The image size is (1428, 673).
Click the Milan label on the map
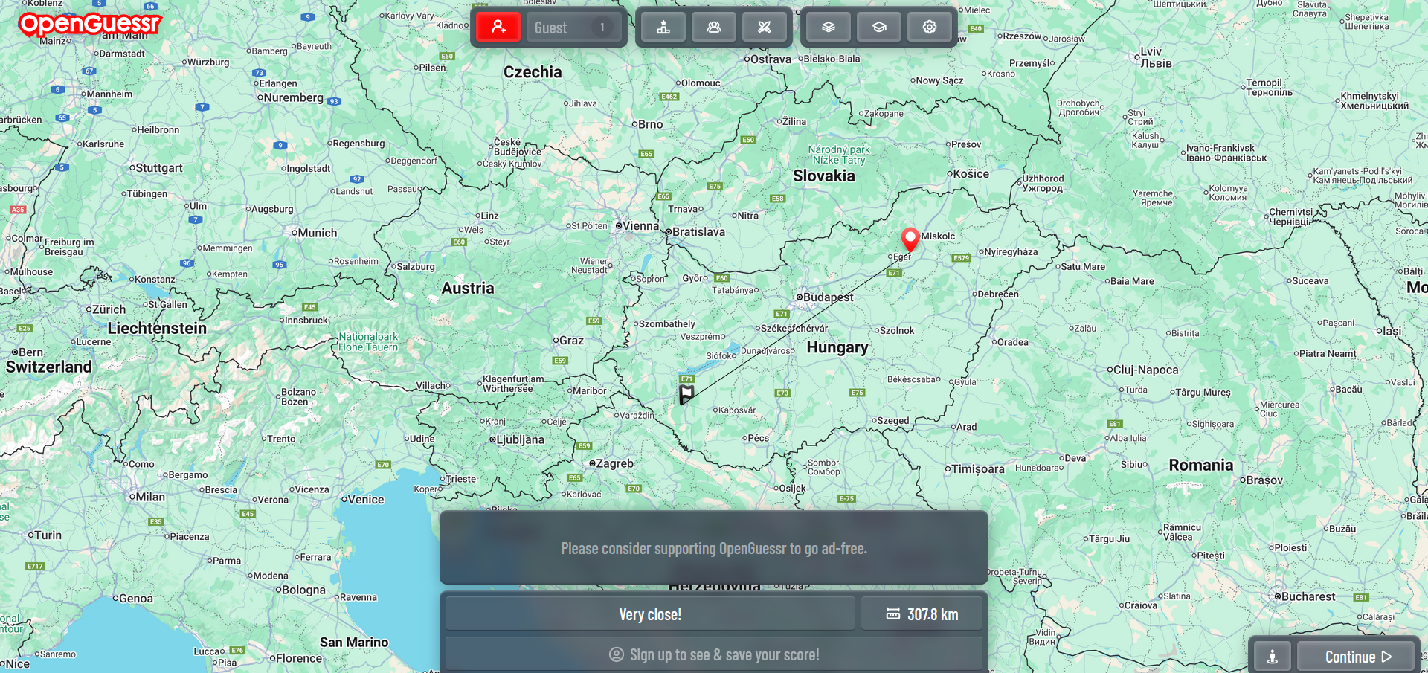click(150, 497)
